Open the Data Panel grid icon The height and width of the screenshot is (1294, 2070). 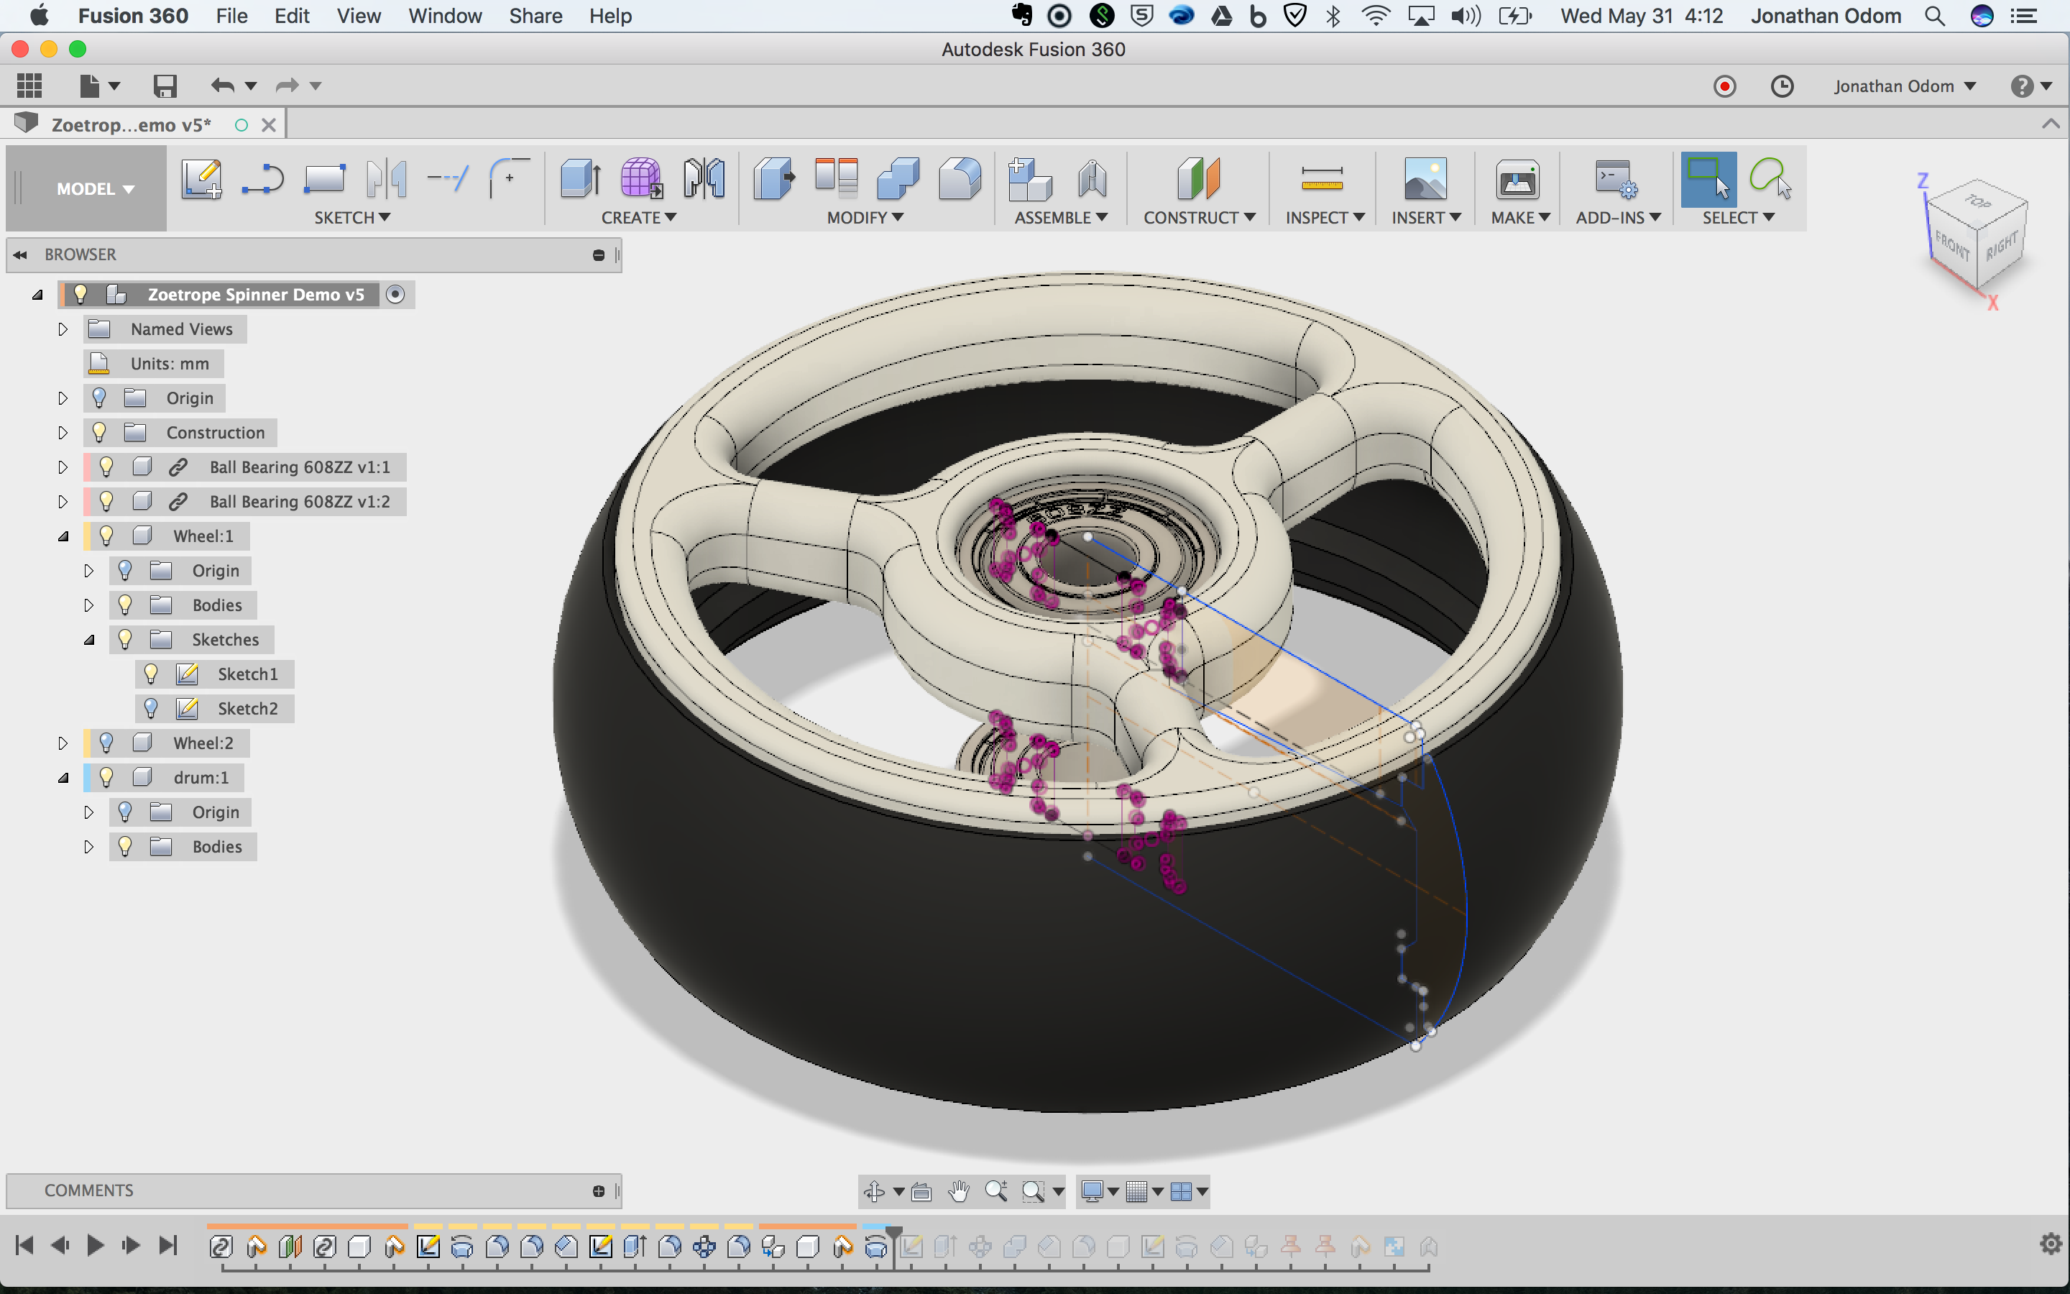29,86
